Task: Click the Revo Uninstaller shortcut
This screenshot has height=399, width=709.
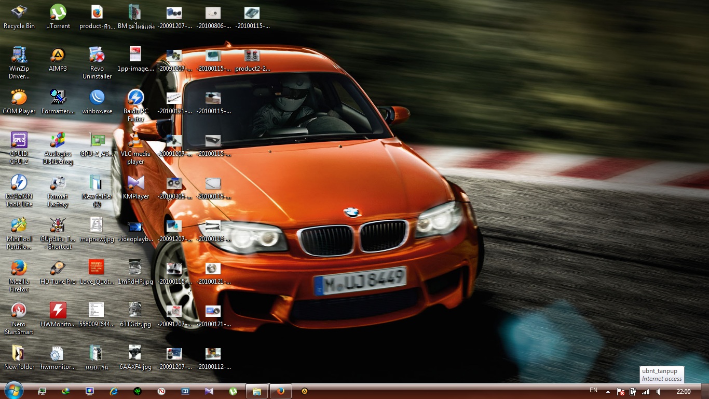Action: [97, 56]
